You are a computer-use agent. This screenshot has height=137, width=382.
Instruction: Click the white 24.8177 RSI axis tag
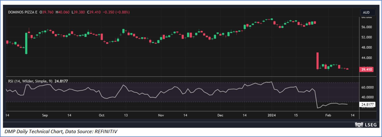367,104
